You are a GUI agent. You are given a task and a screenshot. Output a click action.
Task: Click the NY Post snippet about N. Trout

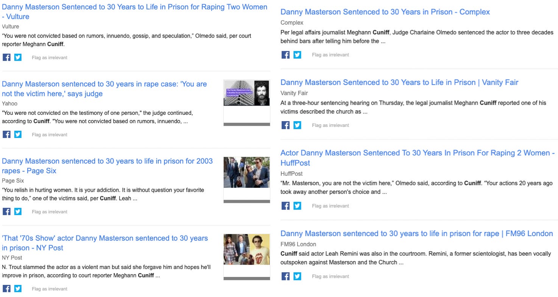click(106, 271)
